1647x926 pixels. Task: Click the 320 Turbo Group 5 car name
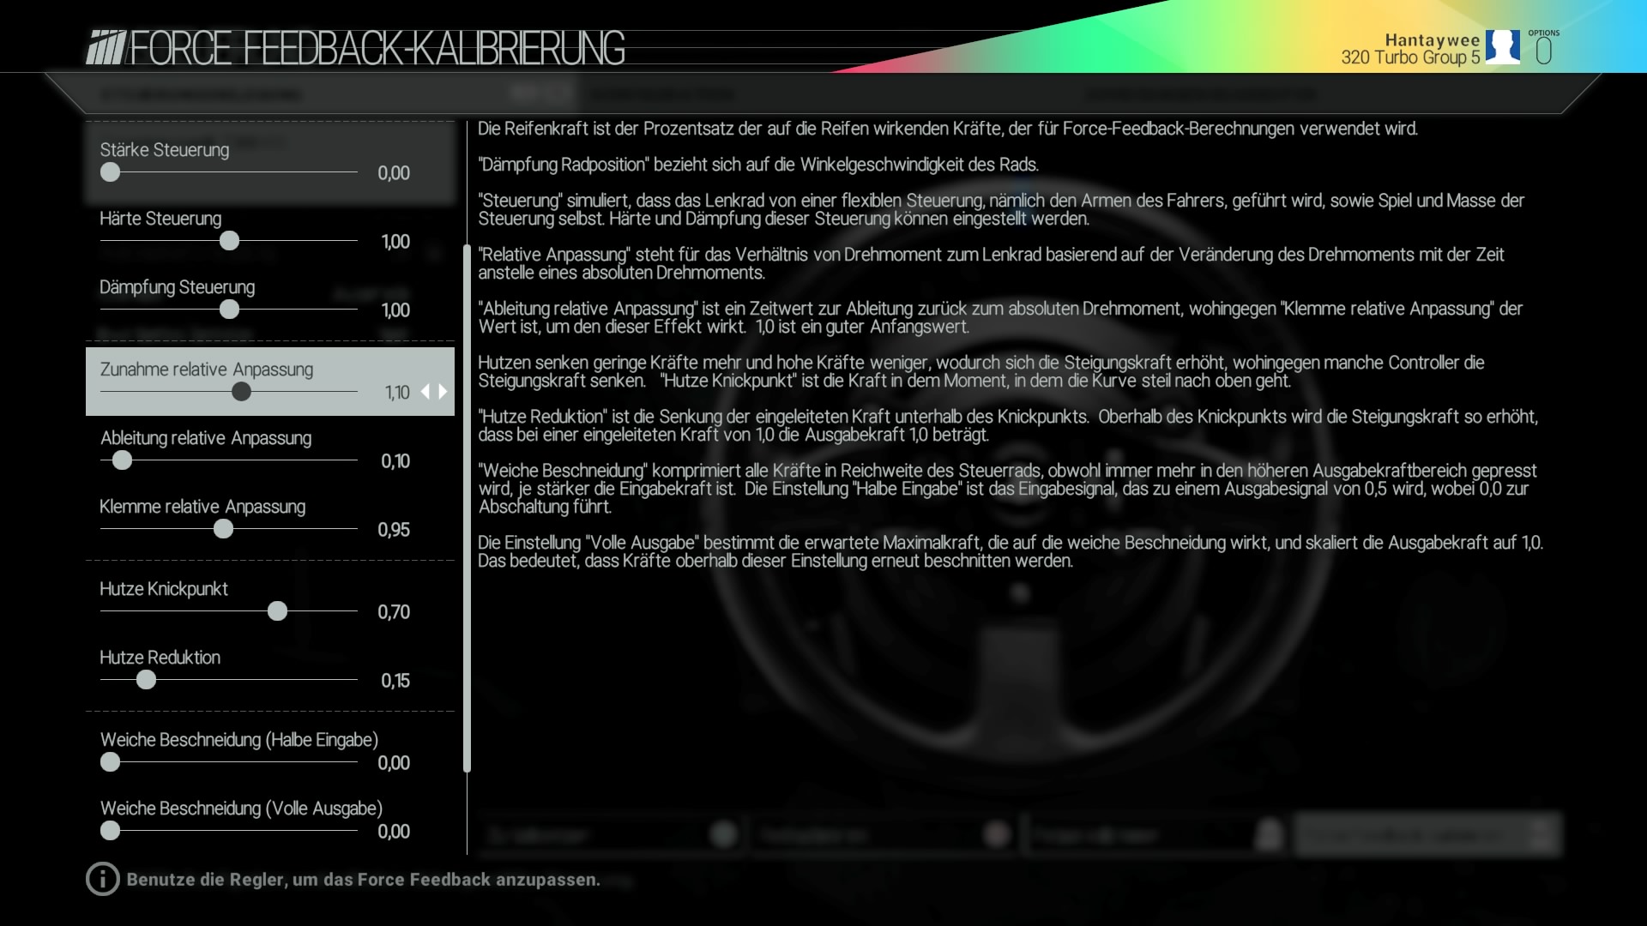click(1410, 57)
